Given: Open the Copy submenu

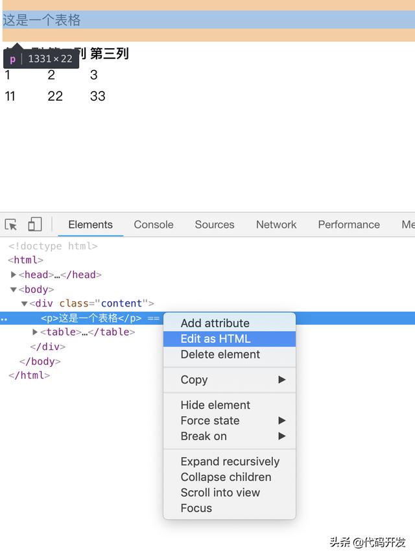Looking at the screenshot, I should [230, 379].
